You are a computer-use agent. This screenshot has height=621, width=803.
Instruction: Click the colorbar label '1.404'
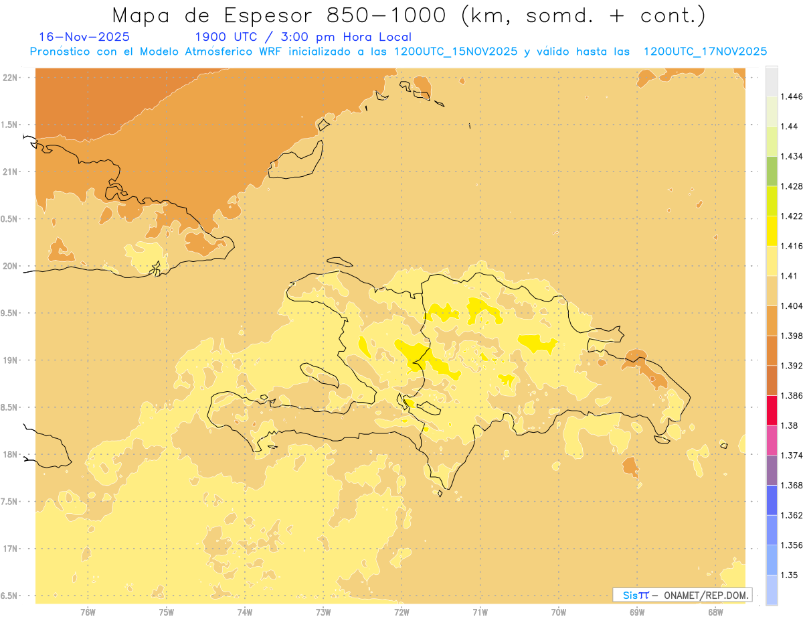793,305
